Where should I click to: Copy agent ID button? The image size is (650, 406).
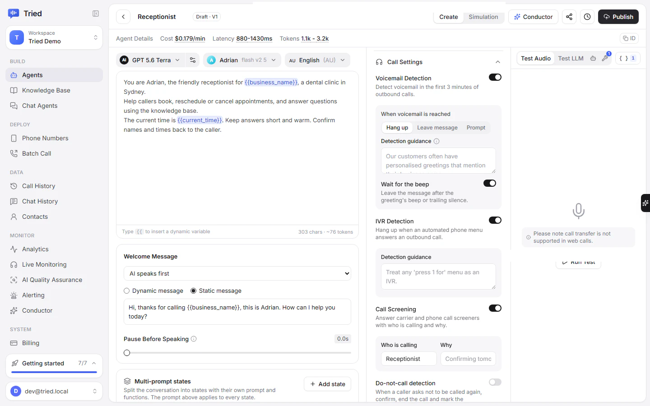click(x=629, y=38)
